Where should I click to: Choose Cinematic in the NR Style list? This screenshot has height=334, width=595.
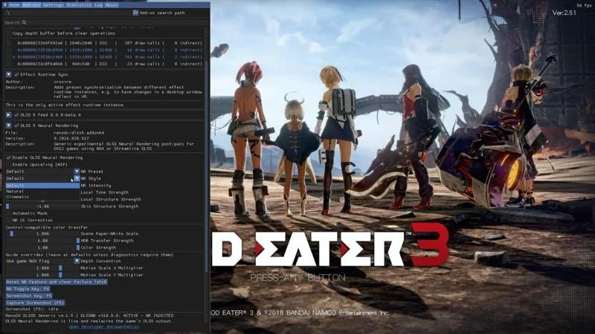pyautogui.click(x=42, y=197)
